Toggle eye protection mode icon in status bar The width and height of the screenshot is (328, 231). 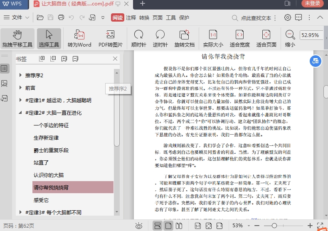139,226
